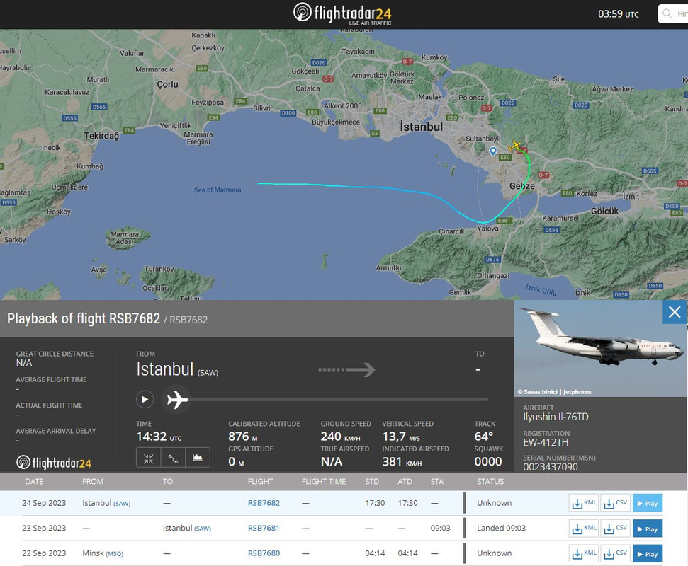Click the Jetphotos photo credit
The image size is (688, 566).
(555, 392)
